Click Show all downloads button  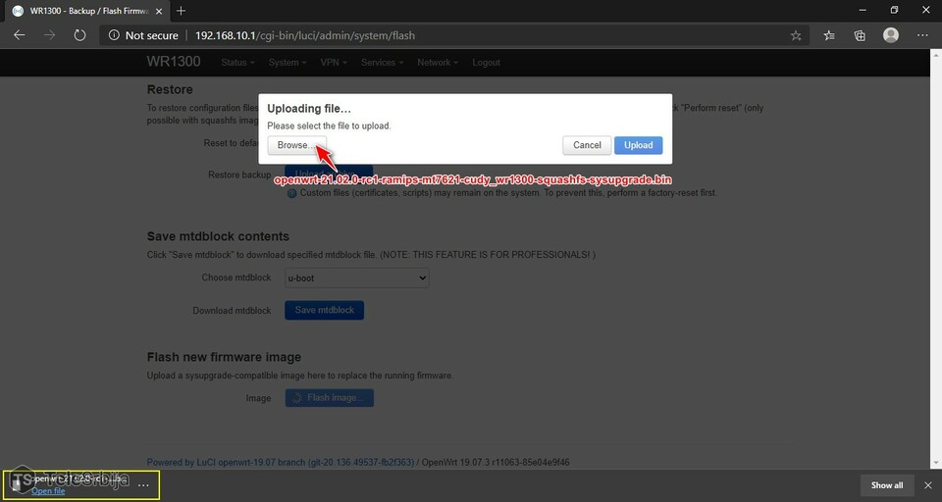[887, 485]
